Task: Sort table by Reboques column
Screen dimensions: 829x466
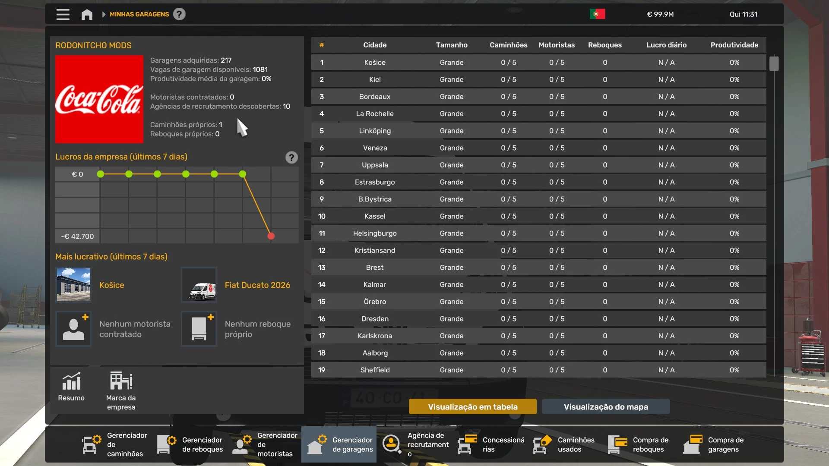Action: 605,45
